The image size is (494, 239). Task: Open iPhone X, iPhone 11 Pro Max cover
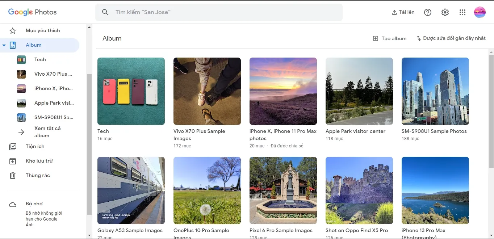(283, 91)
